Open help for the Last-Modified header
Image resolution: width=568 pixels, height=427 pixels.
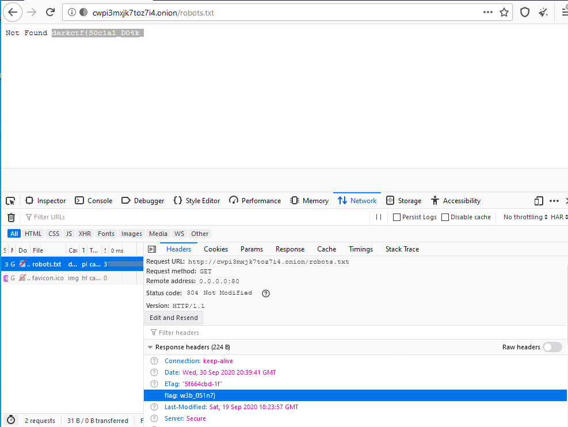(154, 407)
